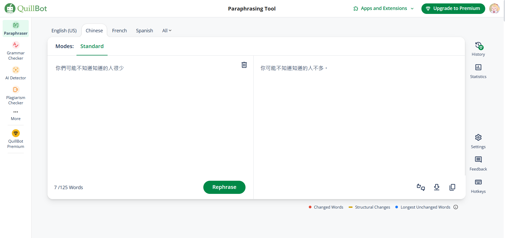This screenshot has height=238, width=505.
Task: Click the 7 /125 Words counter
Action: coord(69,188)
